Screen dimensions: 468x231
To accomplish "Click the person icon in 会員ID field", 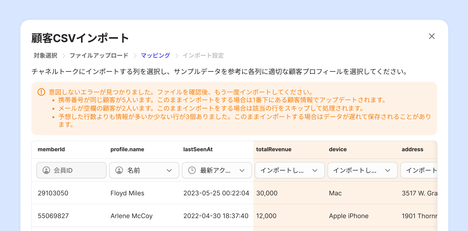I will [46, 170].
